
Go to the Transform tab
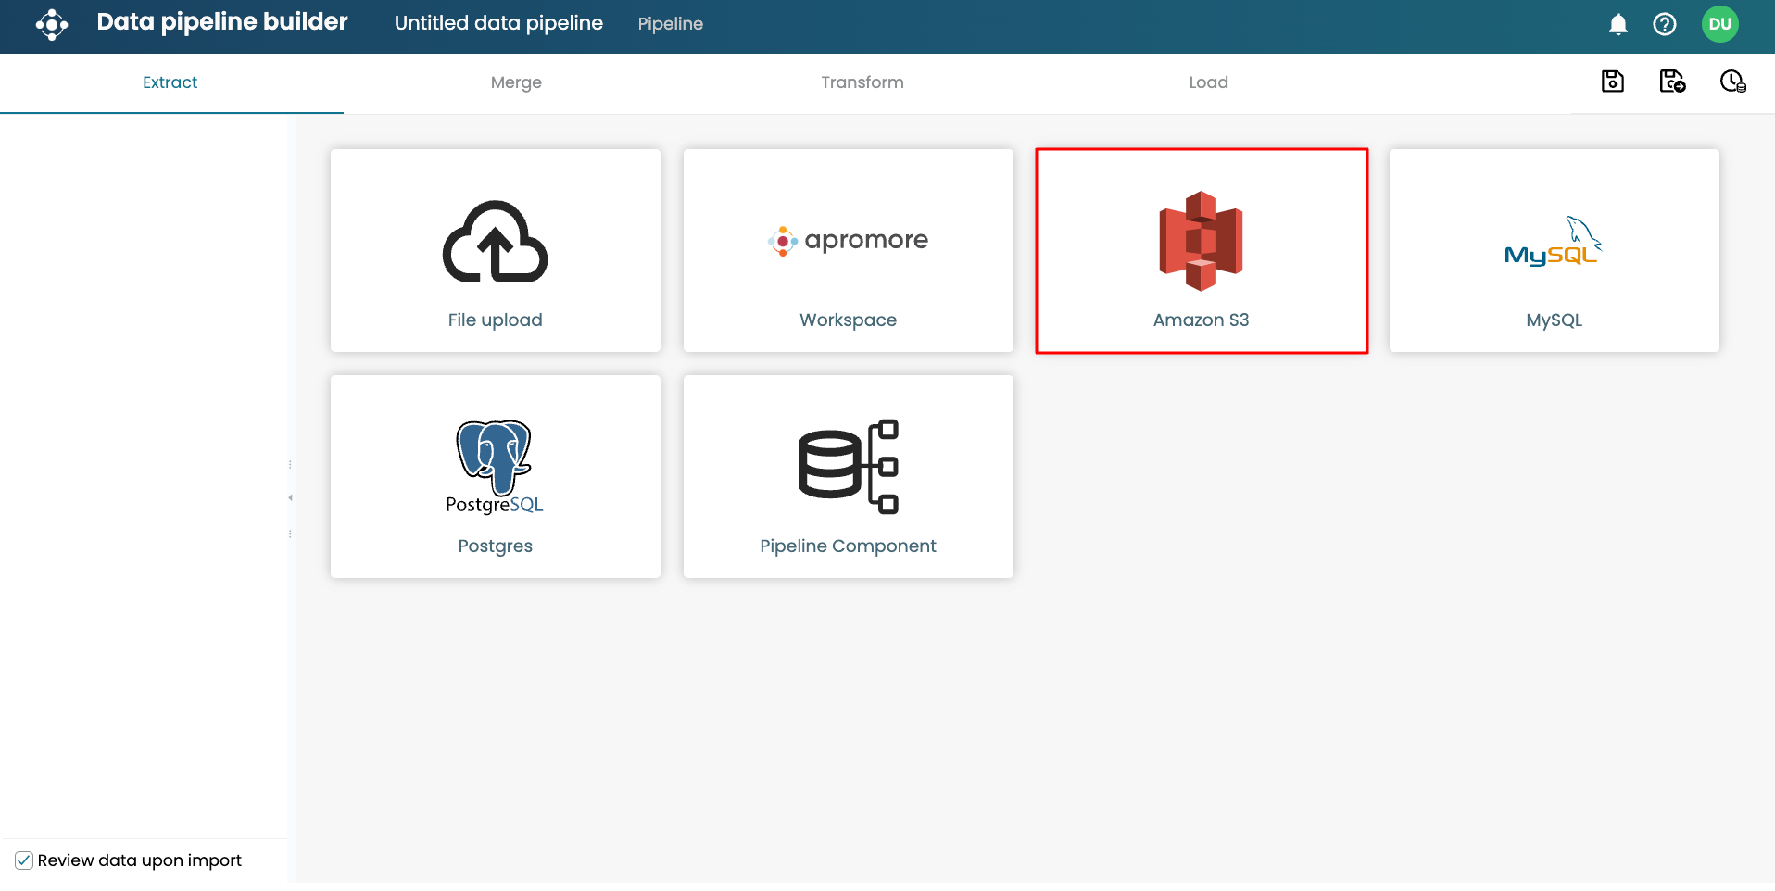point(862,82)
